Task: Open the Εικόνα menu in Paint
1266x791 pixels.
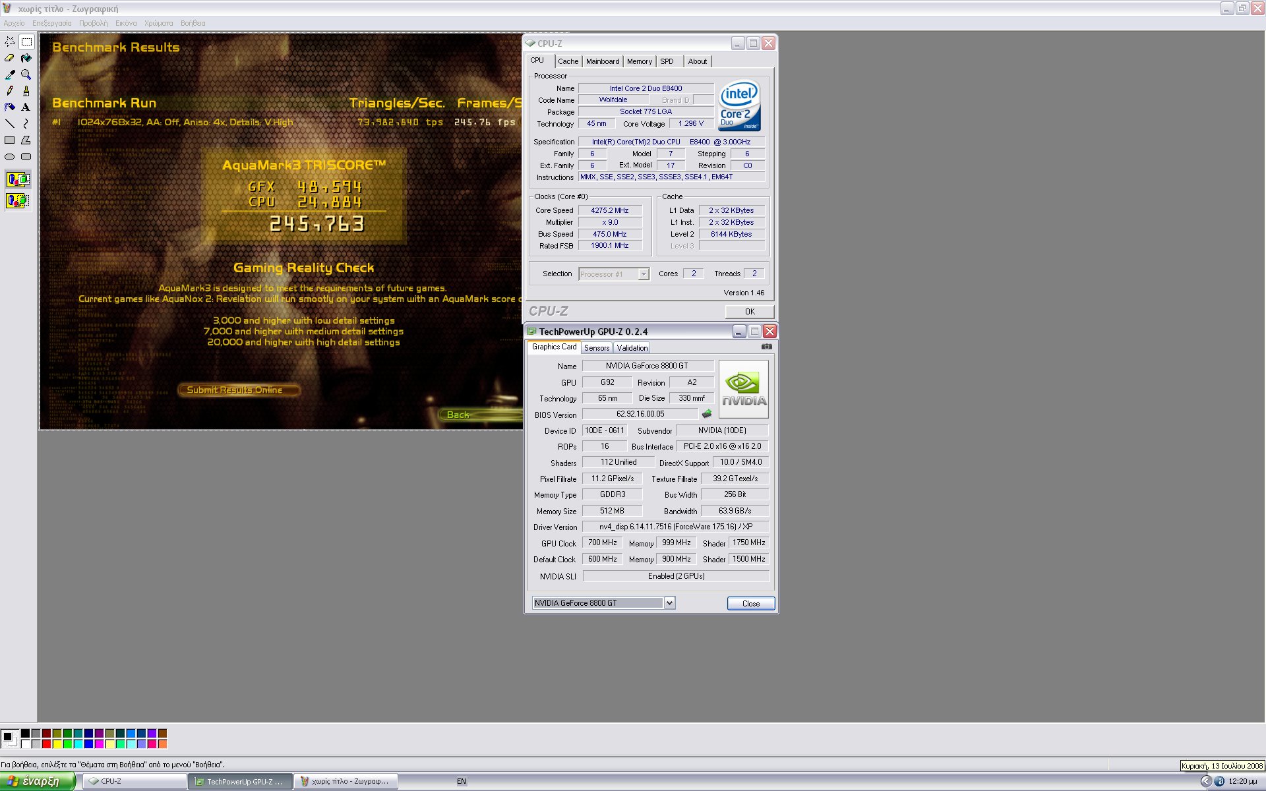Action: coord(126,23)
